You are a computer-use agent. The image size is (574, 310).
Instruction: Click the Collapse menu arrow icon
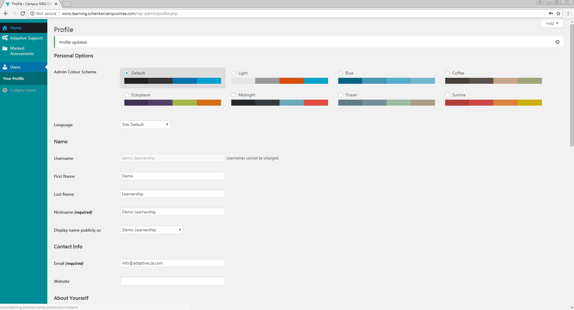[5, 90]
